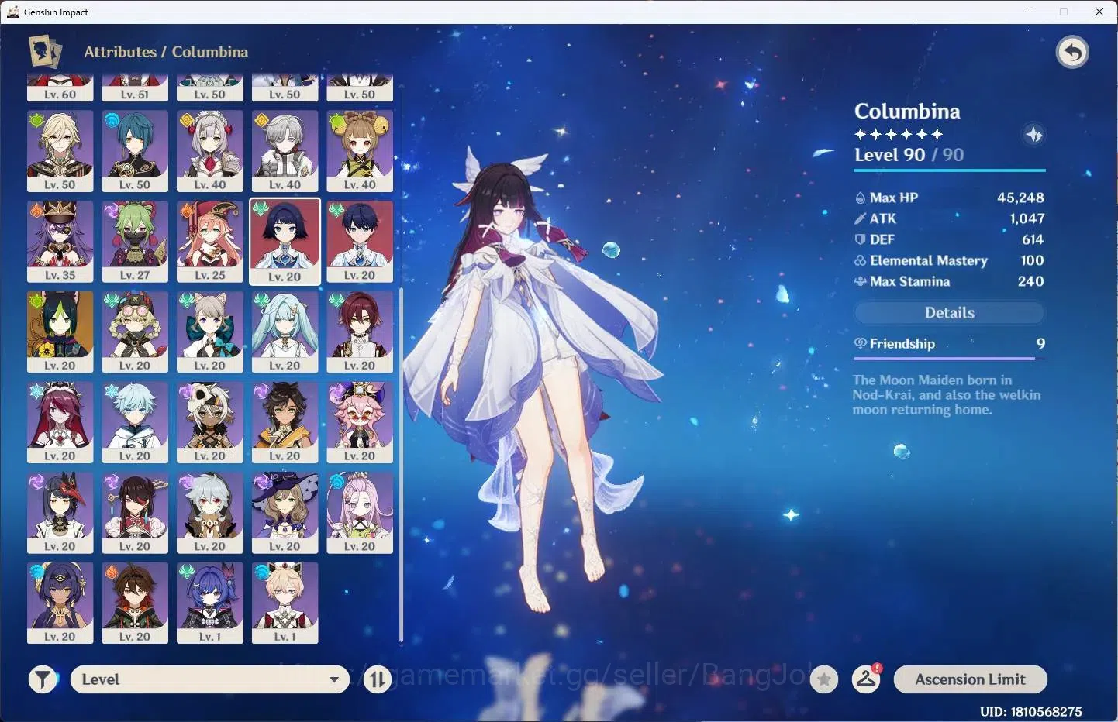Click the character list scrollbar
The image size is (1118, 722).
[401, 465]
